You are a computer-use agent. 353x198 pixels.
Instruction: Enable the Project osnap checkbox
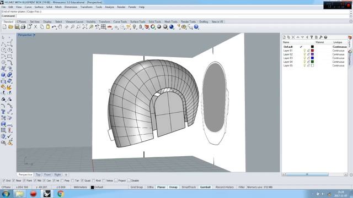pos(116,180)
